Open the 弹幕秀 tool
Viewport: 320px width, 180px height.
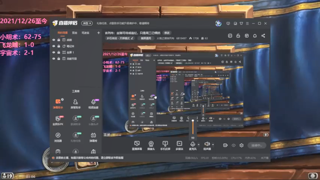pos(93,137)
